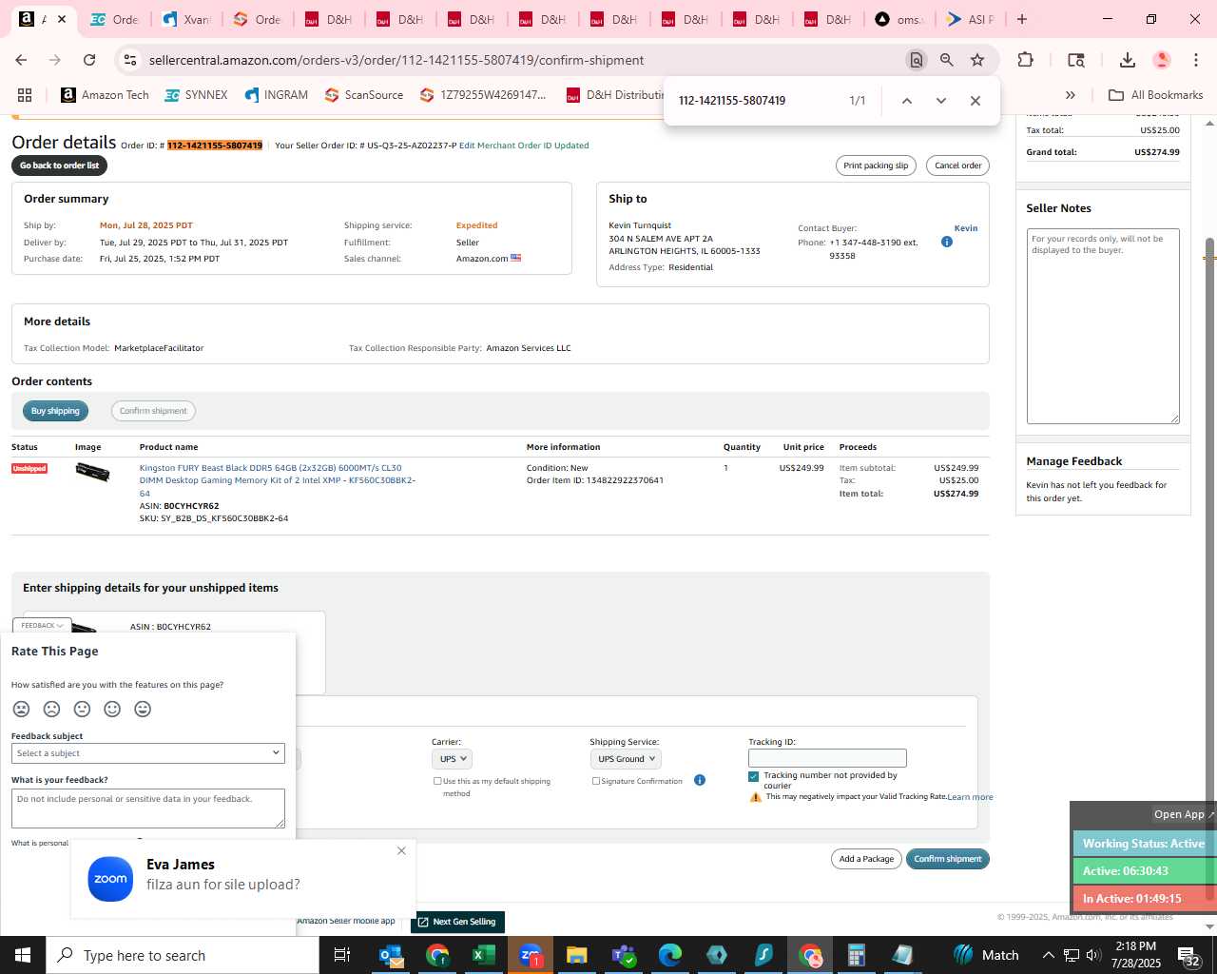
Task: Click the Kingston RAM product thumbnail
Action: pos(93,472)
